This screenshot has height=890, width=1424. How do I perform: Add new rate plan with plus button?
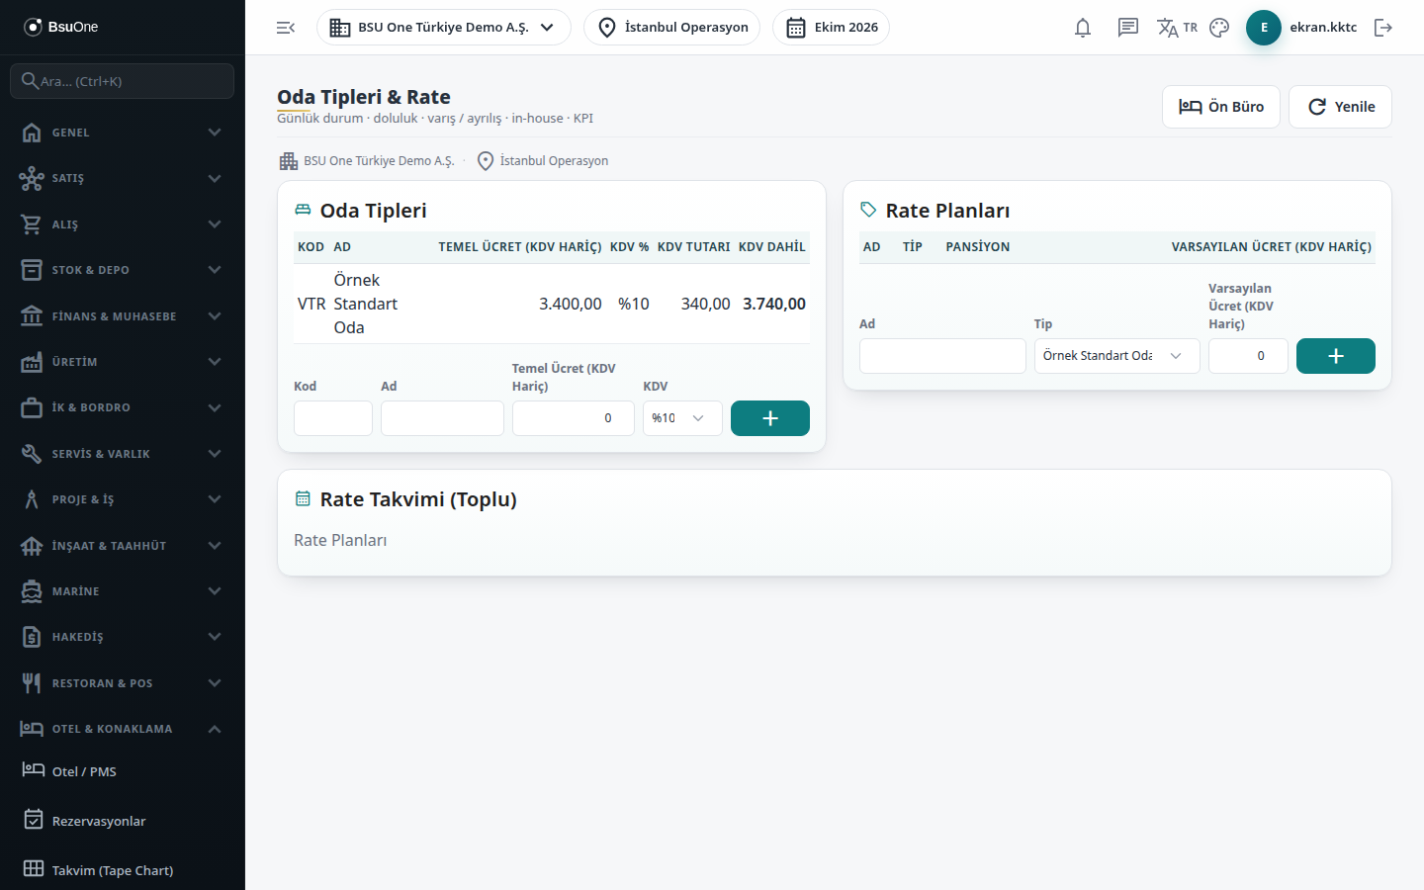pos(1336,356)
